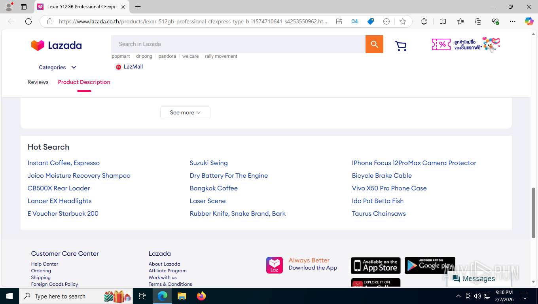Open Rubber Knife, Snake Brand, Bark link
The height and width of the screenshot is (304, 538).
coord(237,214)
